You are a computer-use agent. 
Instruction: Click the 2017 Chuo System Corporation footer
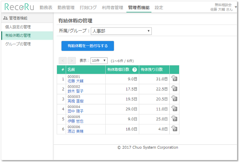(148, 147)
